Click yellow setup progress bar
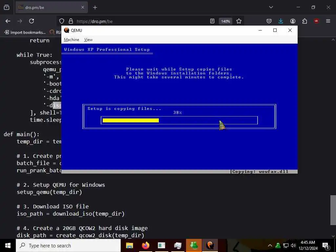This screenshot has height=252, width=336. click(x=131, y=120)
